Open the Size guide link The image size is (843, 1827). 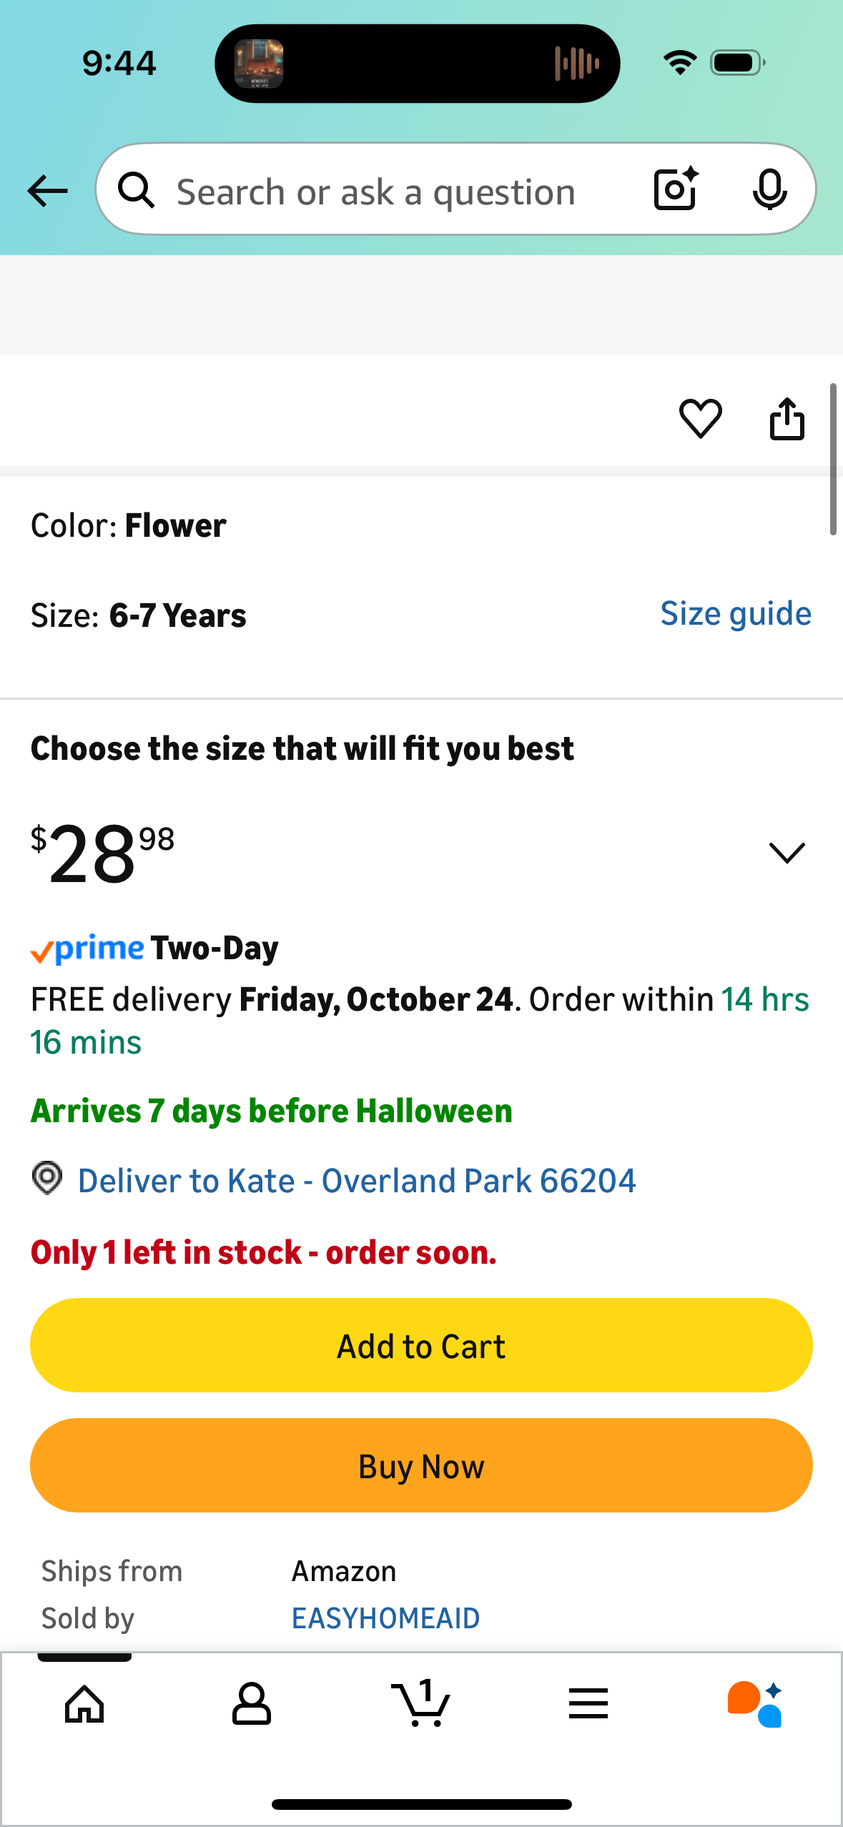(735, 614)
